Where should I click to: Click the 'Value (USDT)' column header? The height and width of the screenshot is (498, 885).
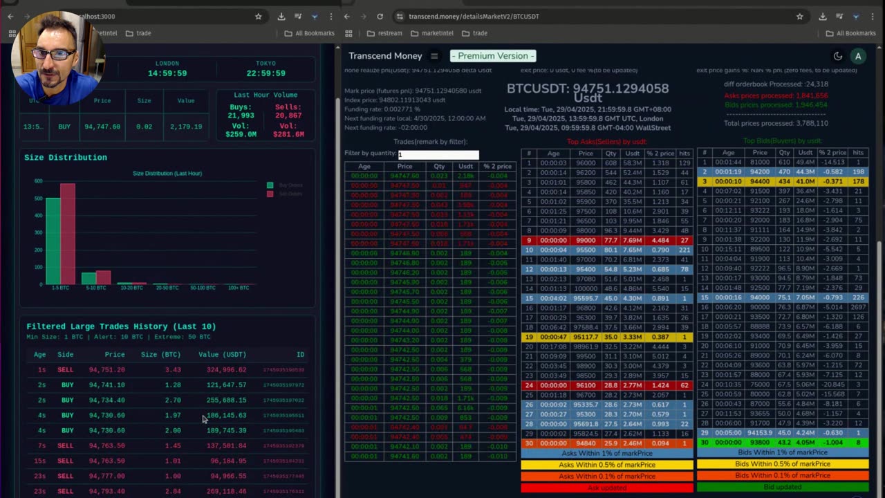coord(222,355)
